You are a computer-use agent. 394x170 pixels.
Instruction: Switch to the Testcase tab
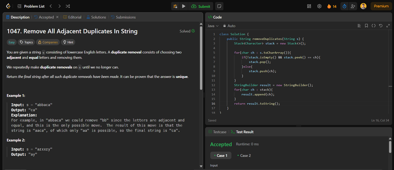217,132
